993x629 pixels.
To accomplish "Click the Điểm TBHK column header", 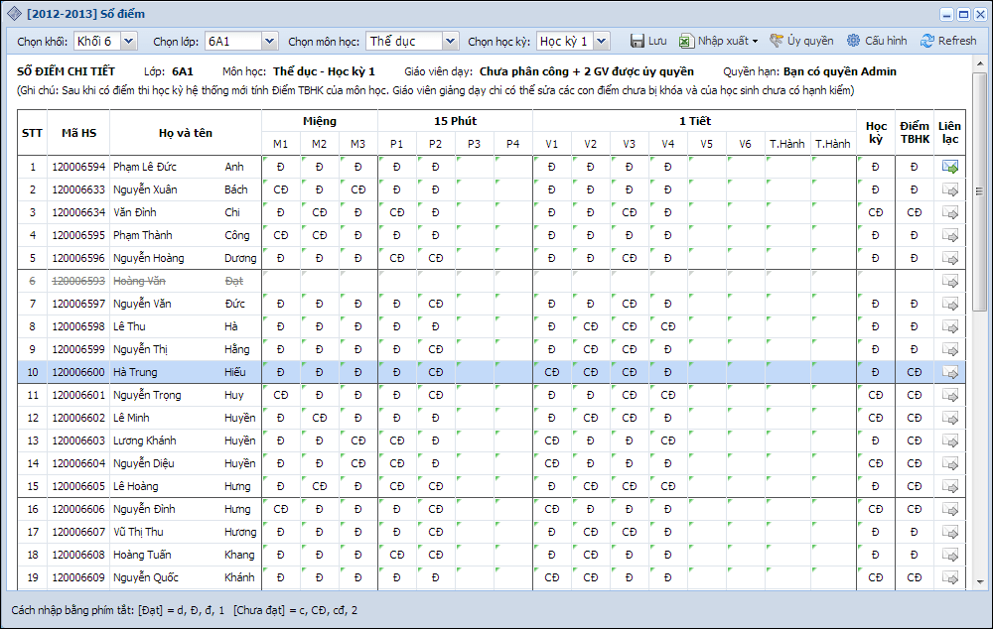I will coord(915,132).
